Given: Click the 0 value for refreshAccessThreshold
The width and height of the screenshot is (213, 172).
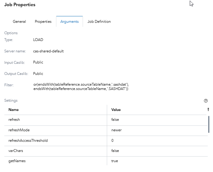Looking at the screenshot, I should click(x=112, y=141).
